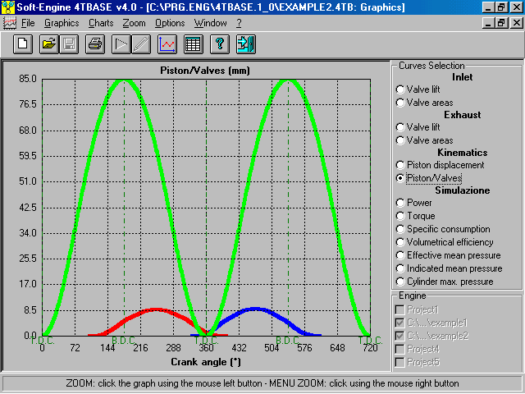The height and width of the screenshot is (394, 525).
Task: Close the 4TBASE application window
Action: click(x=516, y=7)
